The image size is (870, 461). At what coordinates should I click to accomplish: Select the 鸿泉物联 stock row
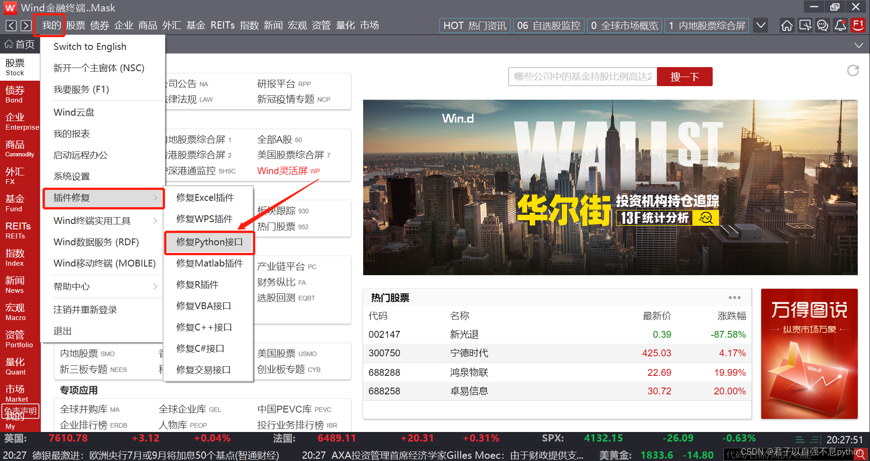coord(557,373)
